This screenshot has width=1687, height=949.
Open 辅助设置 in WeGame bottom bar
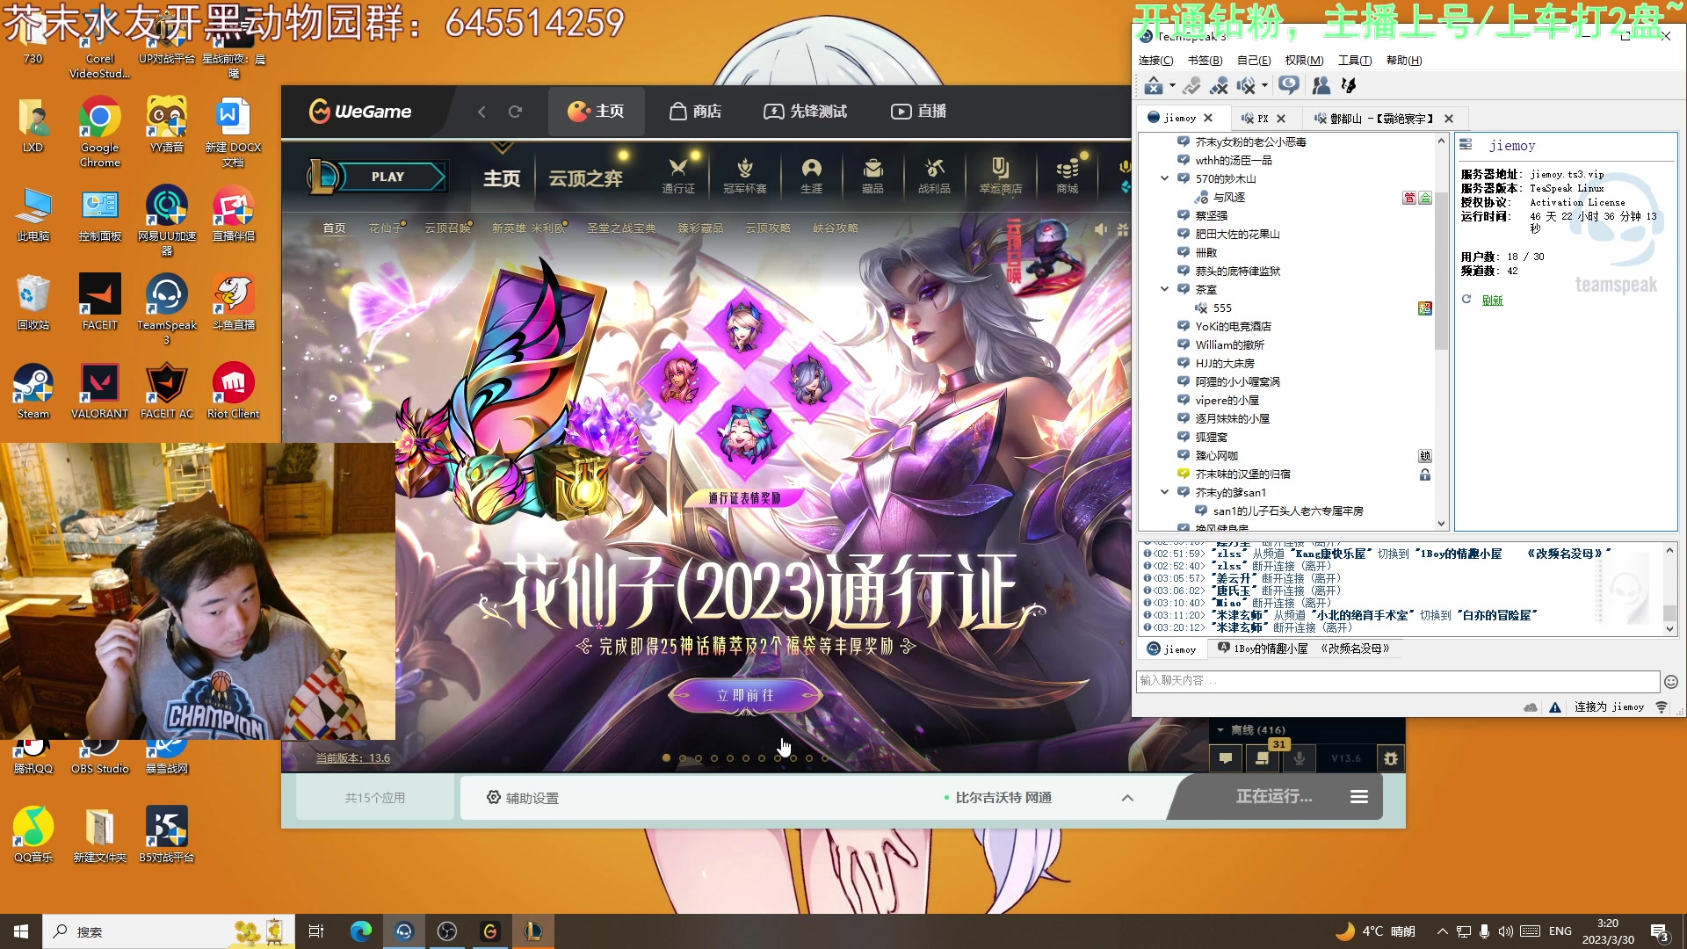[x=523, y=798]
